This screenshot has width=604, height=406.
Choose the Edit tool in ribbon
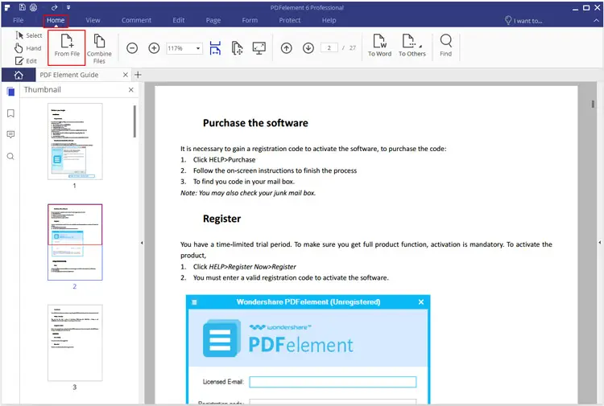coord(27,61)
